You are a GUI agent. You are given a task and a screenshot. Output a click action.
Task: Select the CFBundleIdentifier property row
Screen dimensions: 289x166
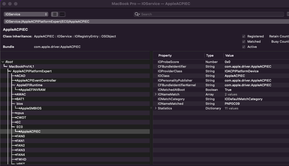click(x=221, y=66)
